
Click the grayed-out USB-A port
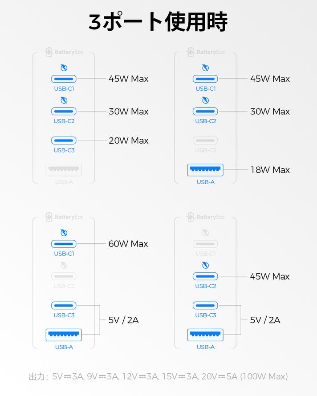coord(64,170)
